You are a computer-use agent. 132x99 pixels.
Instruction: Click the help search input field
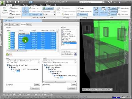click(x=91, y=2)
